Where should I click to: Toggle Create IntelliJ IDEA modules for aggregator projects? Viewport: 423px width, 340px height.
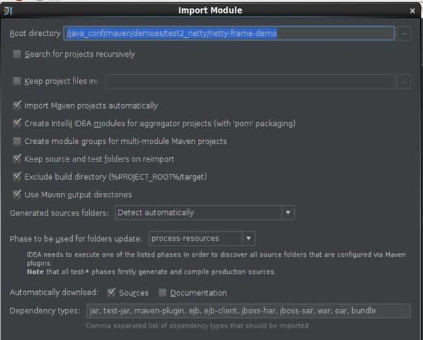(x=17, y=123)
